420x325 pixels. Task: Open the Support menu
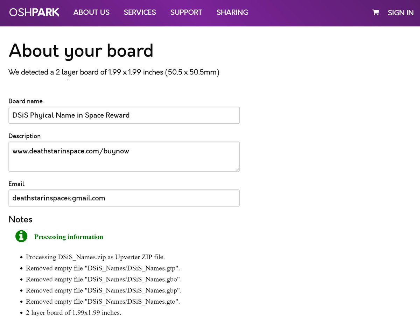[x=186, y=12]
